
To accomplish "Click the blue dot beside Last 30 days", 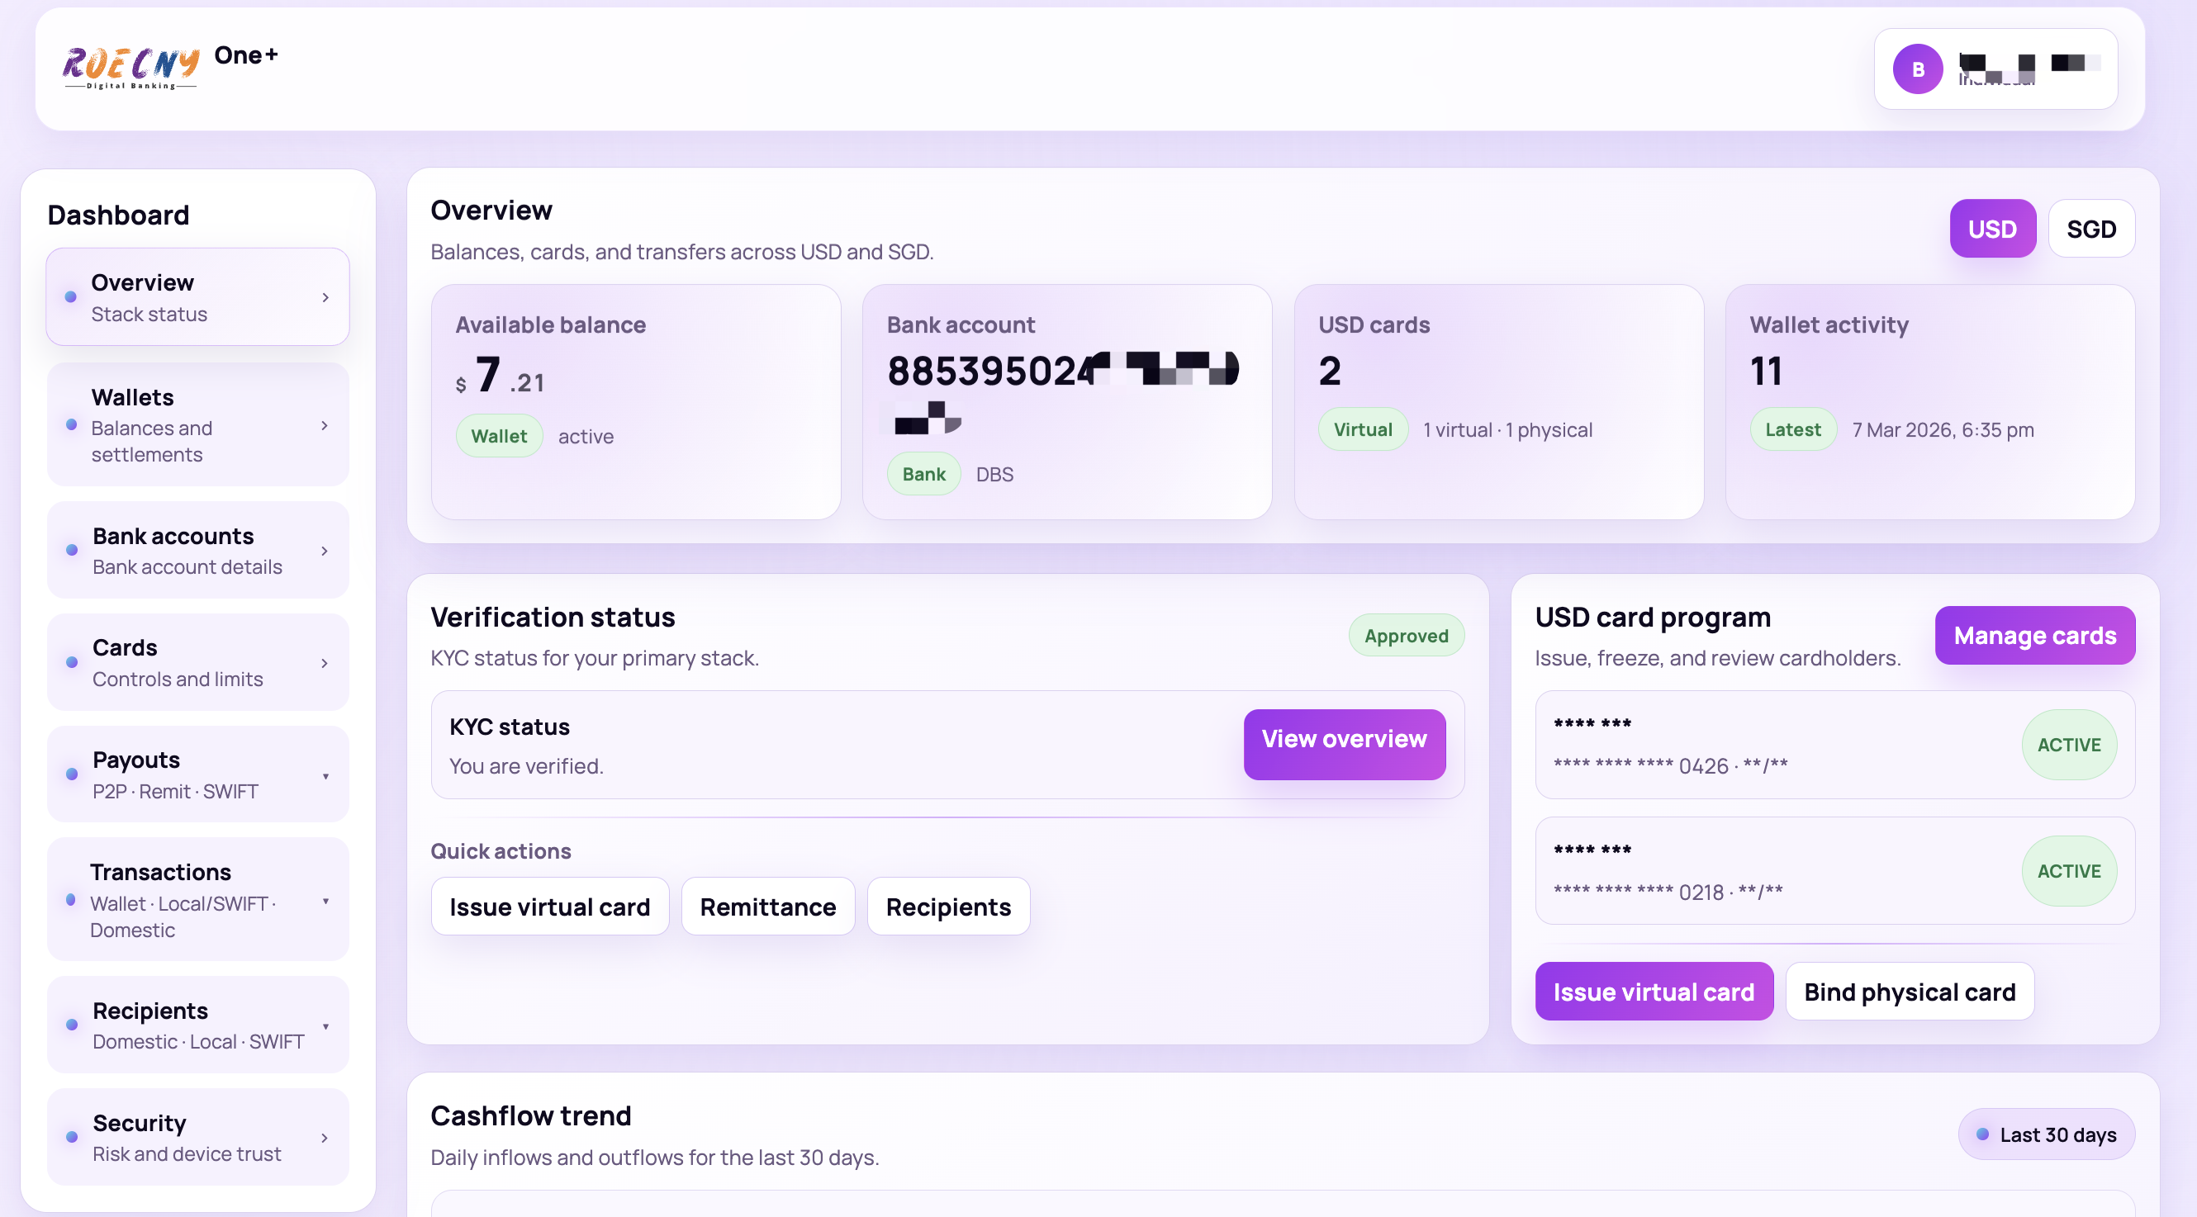I will pyautogui.click(x=1982, y=1134).
